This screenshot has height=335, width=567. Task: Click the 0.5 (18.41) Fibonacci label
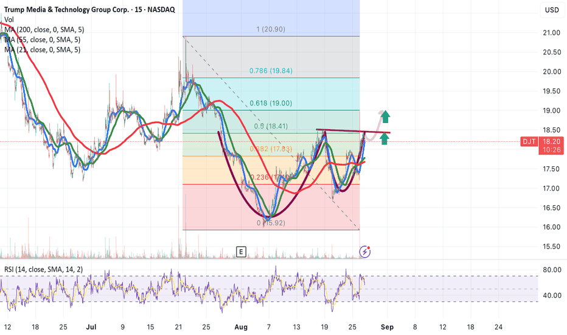[271, 127]
